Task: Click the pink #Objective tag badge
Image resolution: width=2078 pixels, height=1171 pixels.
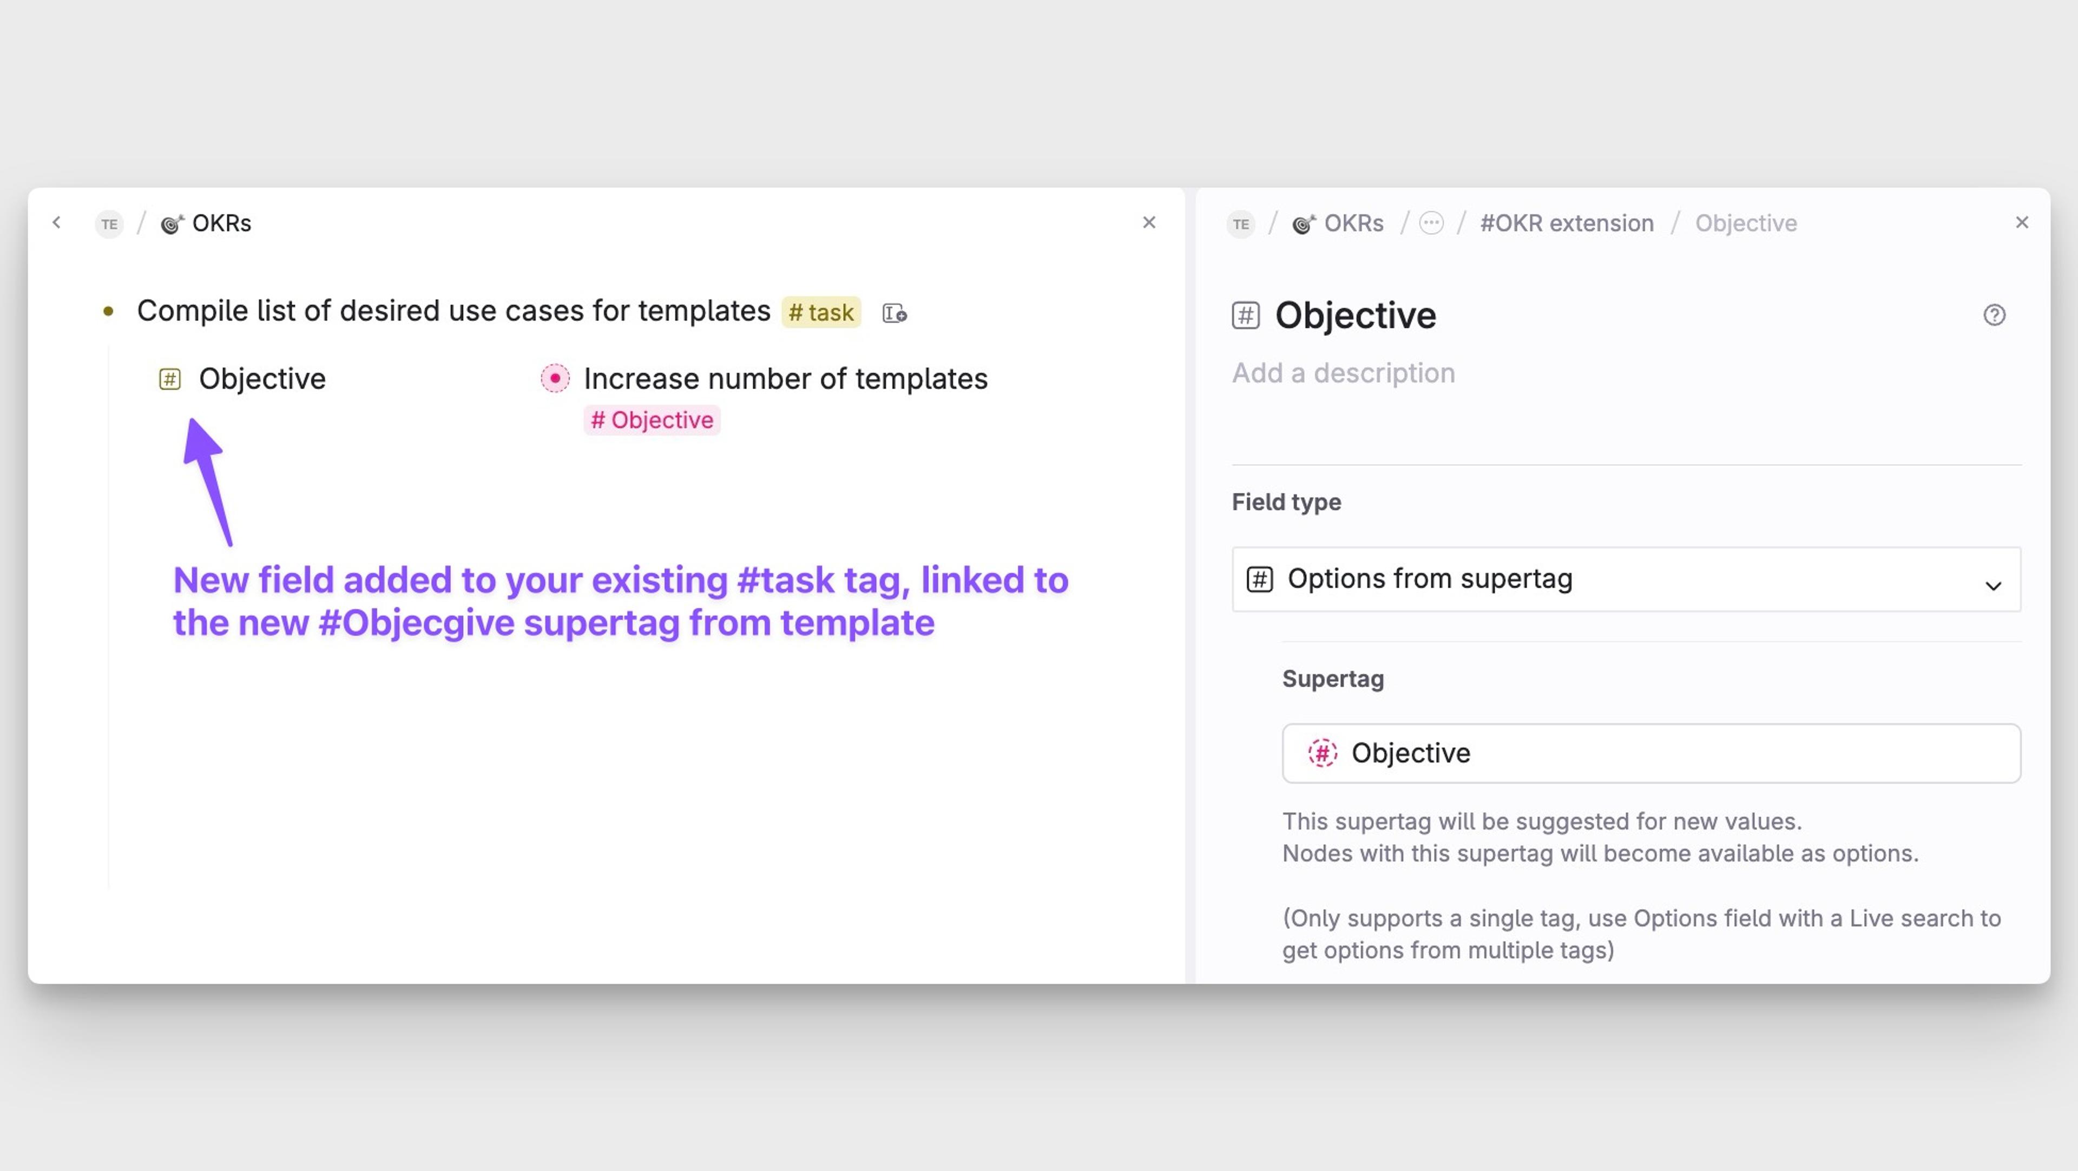Action: (652, 420)
